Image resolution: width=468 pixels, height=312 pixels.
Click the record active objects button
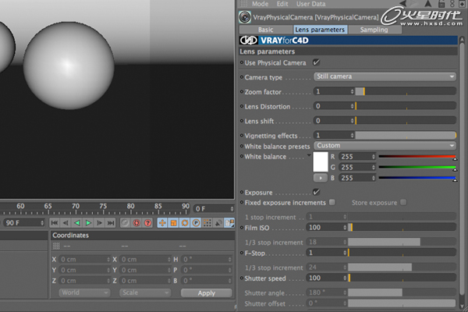pos(125,223)
